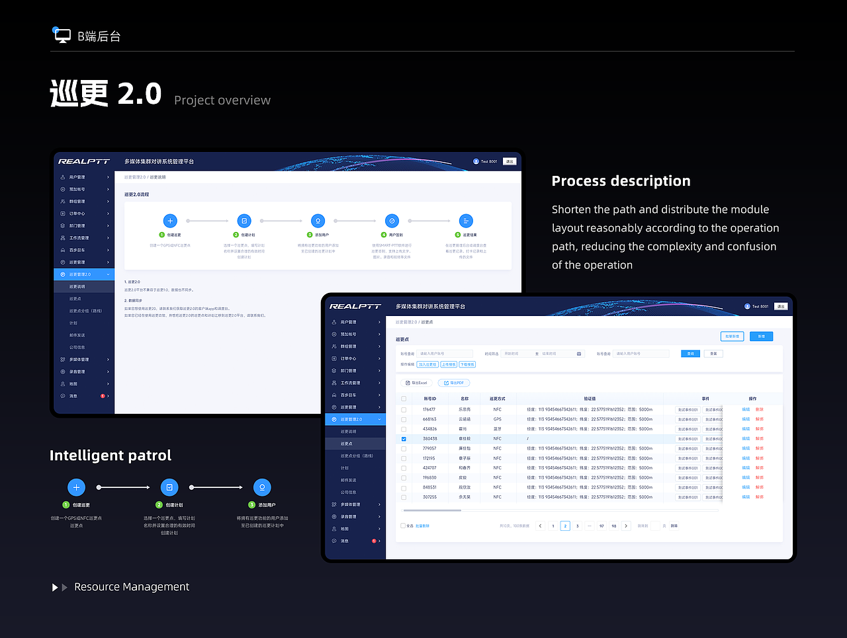
Task: Click the 创建计划 circle icon in the back window flow
Action: [244, 221]
